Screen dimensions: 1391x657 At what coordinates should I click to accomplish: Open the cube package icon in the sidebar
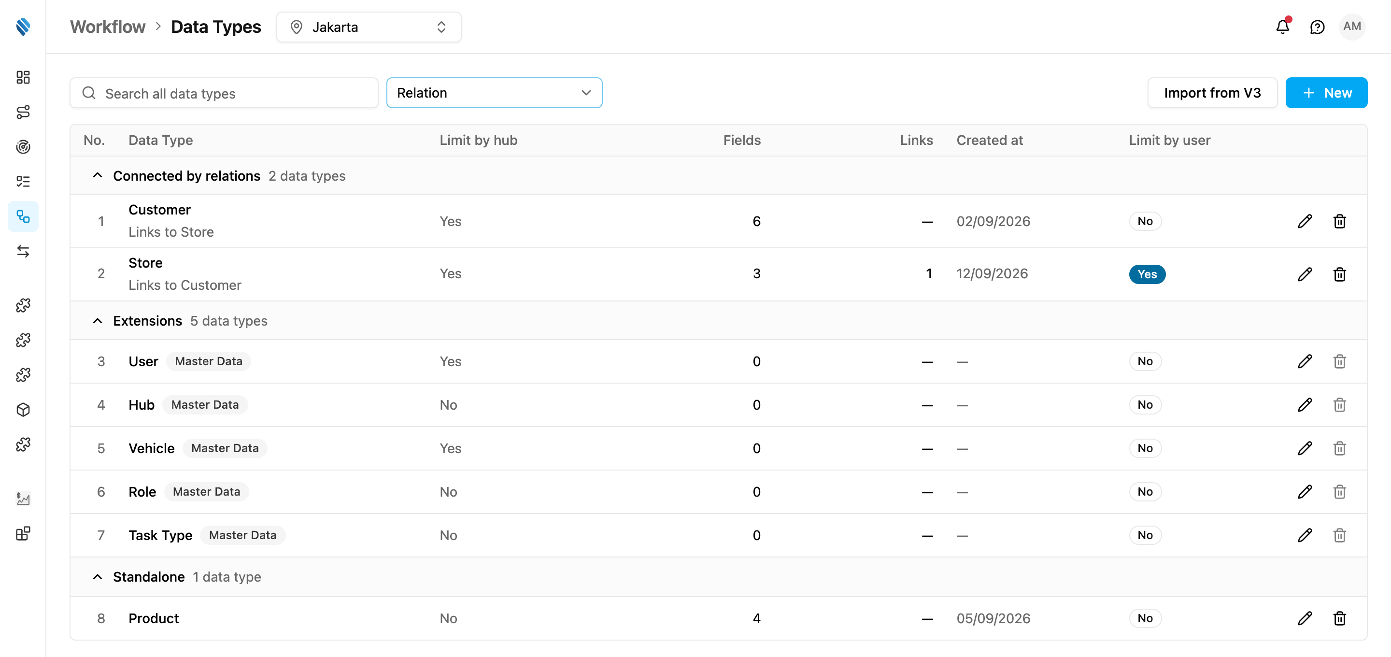pos(23,410)
